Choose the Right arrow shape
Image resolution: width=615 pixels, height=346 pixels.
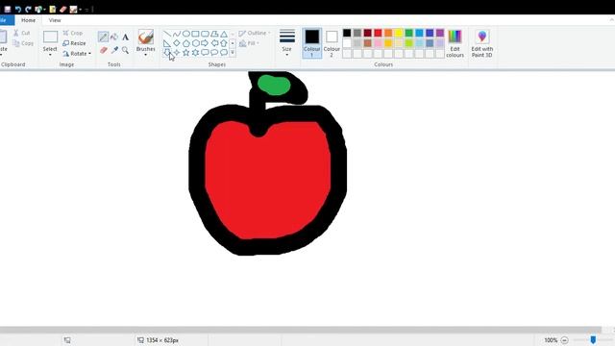coord(205,43)
